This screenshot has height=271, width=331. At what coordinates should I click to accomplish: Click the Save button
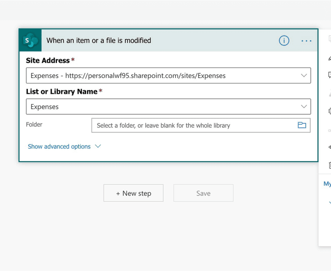tap(203, 193)
